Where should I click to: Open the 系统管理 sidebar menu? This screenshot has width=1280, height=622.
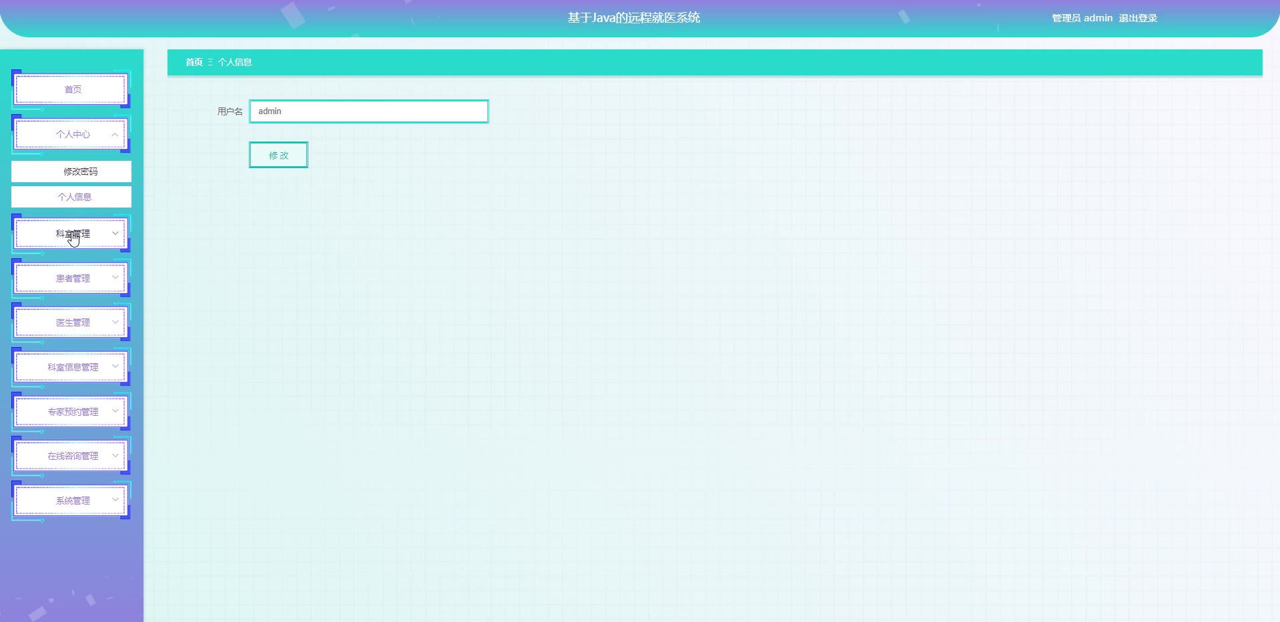coord(71,501)
